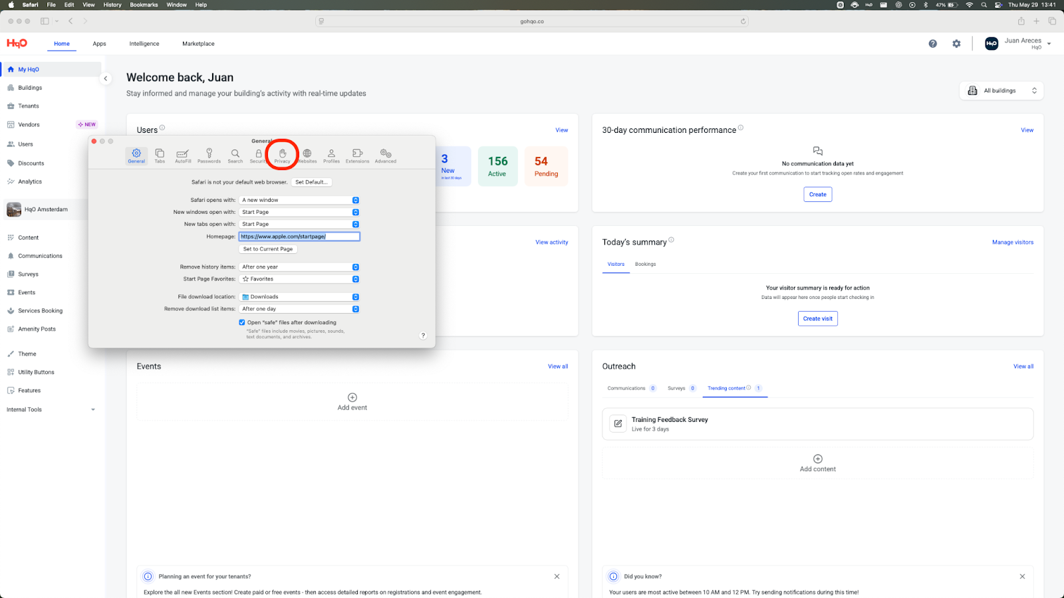
Task: Expand the Internal Tools sidebar section
Action: tap(92, 410)
